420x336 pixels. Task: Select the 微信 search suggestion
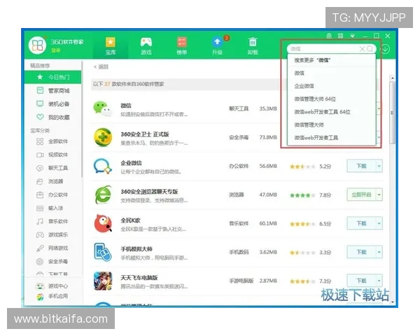coord(331,73)
